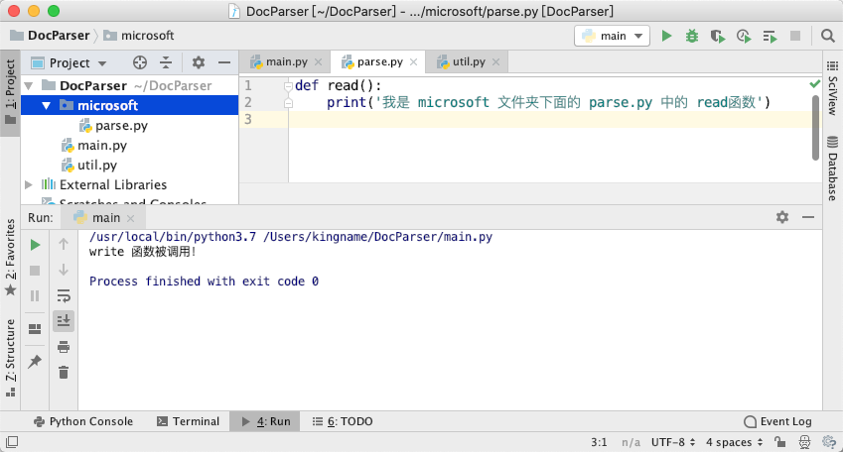Open Run panel settings gear
The height and width of the screenshot is (452, 843).
(782, 217)
